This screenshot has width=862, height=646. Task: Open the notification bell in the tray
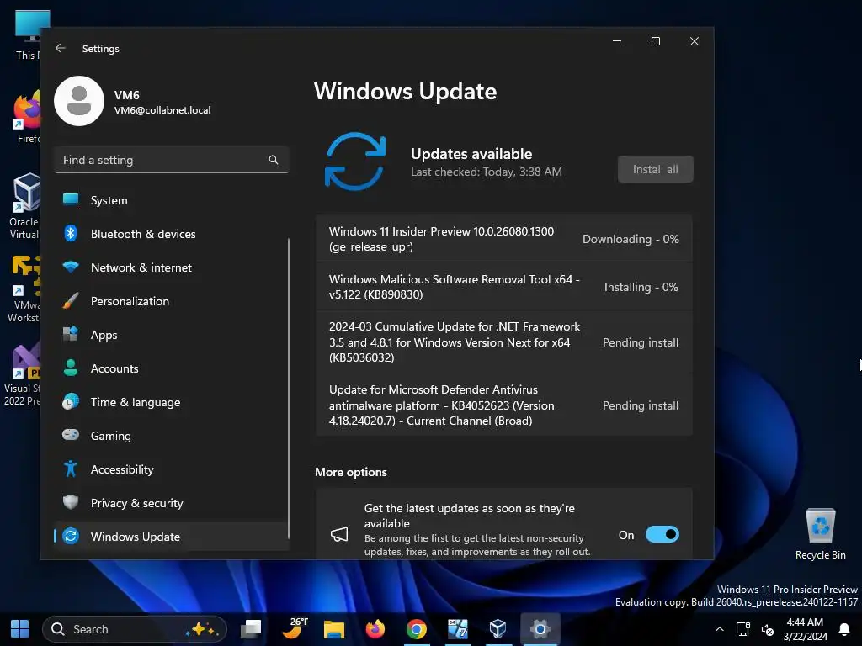pyautogui.click(x=844, y=629)
